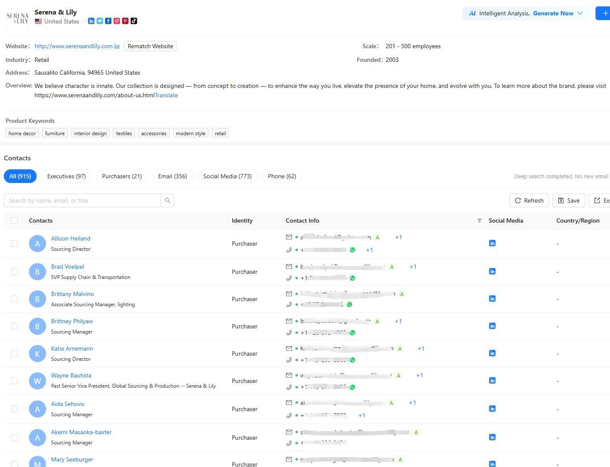
Task: Click the Rematch Website button
Action: pyautogui.click(x=150, y=46)
